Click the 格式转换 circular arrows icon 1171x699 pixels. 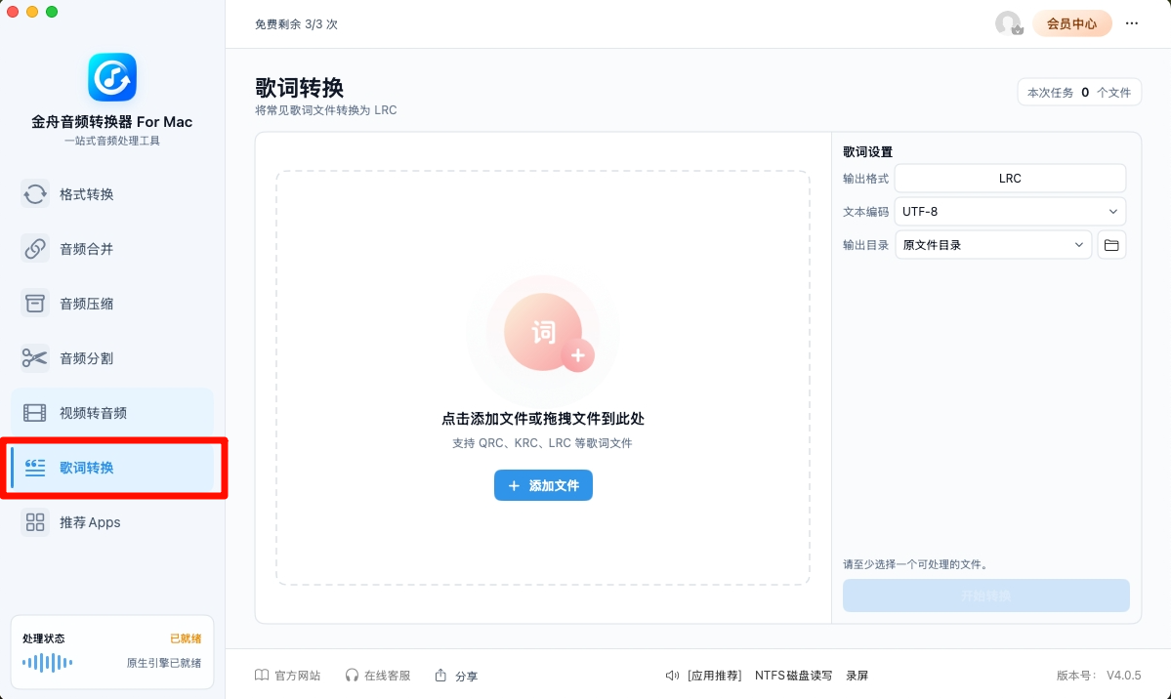click(35, 194)
